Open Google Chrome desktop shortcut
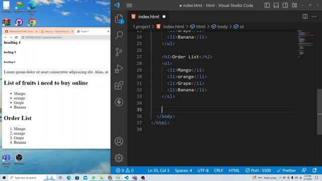The width and height of the screenshot is (322, 181). 32,22
